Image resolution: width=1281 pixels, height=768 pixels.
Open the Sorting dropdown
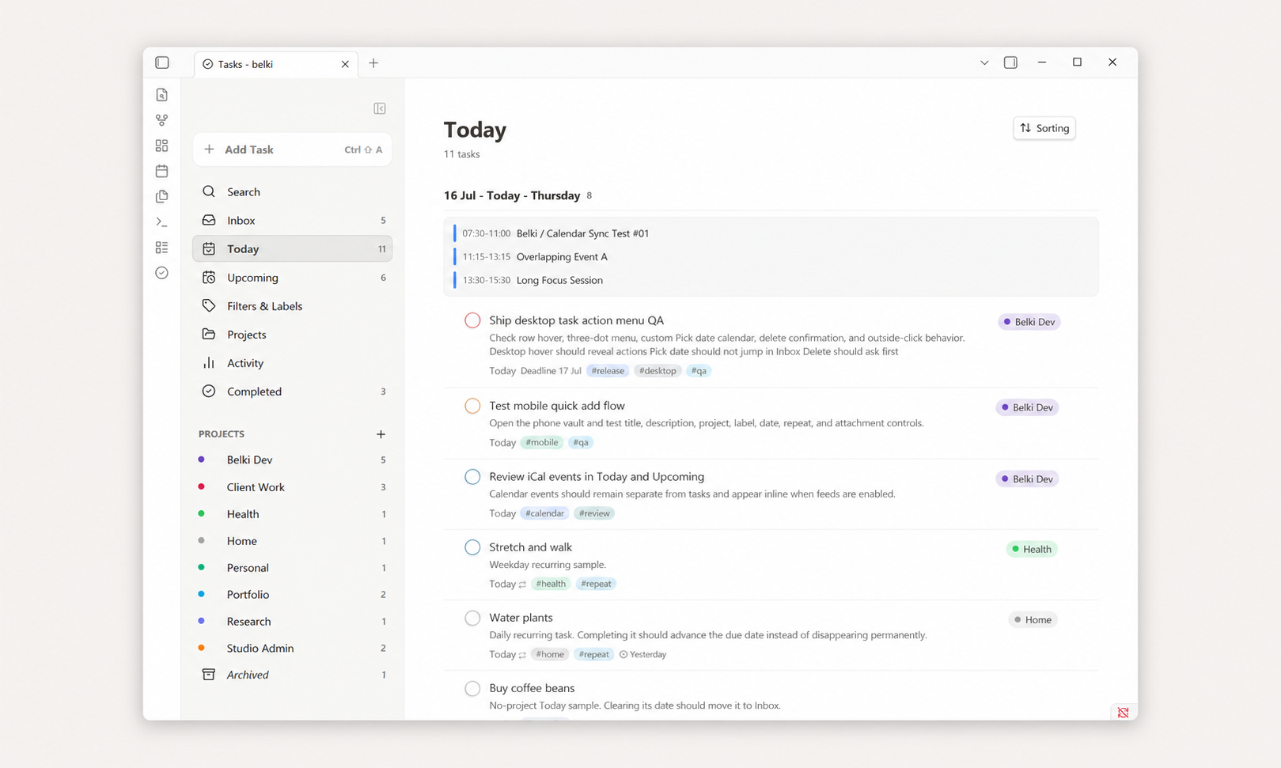[1044, 128]
